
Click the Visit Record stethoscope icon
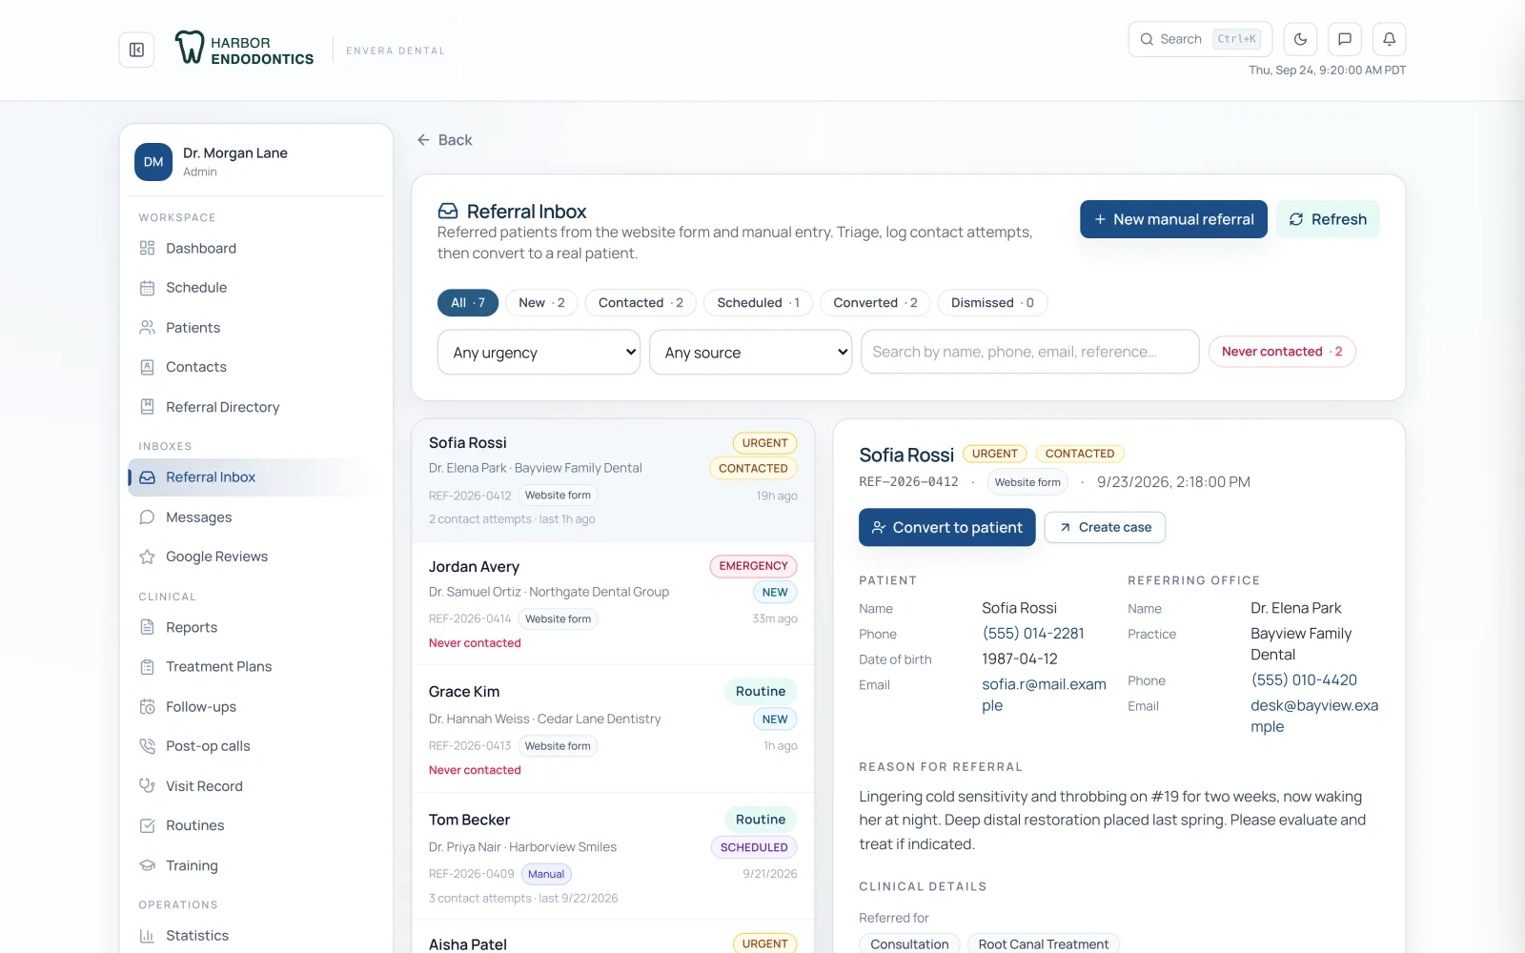click(147, 786)
